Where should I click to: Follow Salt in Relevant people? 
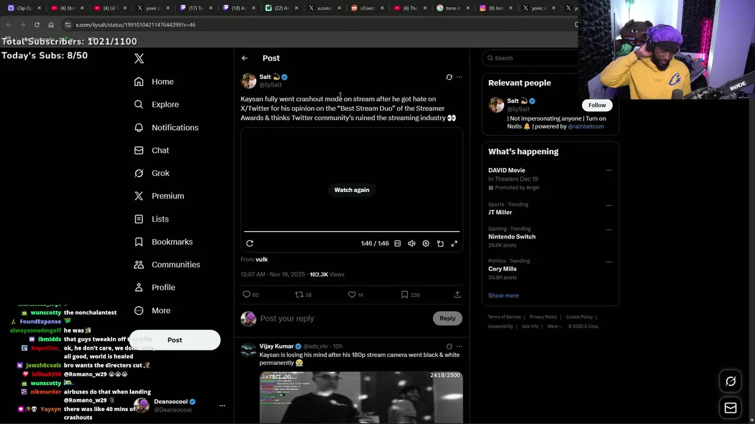click(597, 105)
